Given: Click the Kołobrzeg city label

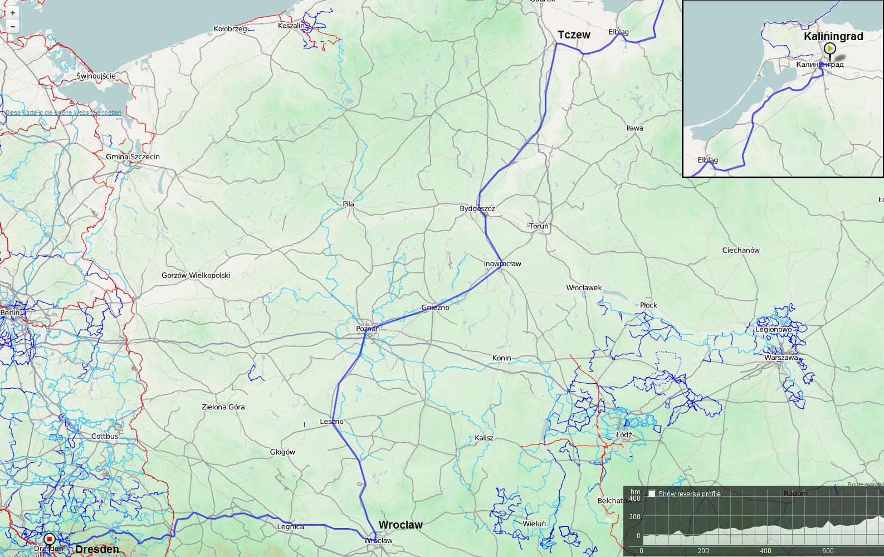Looking at the screenshot, I should 230,28.
